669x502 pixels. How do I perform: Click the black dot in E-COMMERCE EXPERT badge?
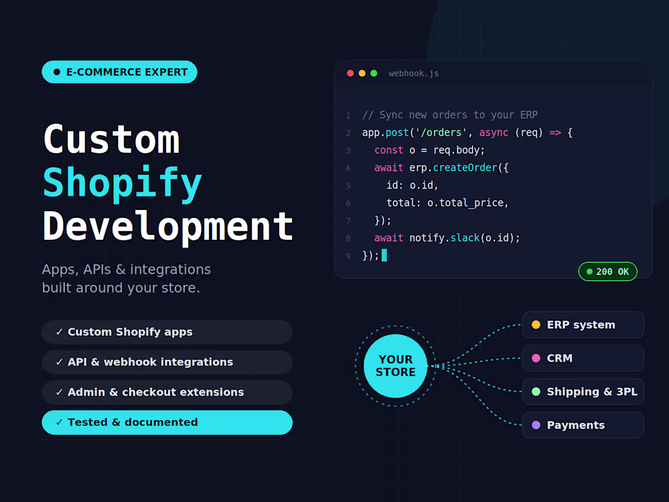[x=57, y=72]
